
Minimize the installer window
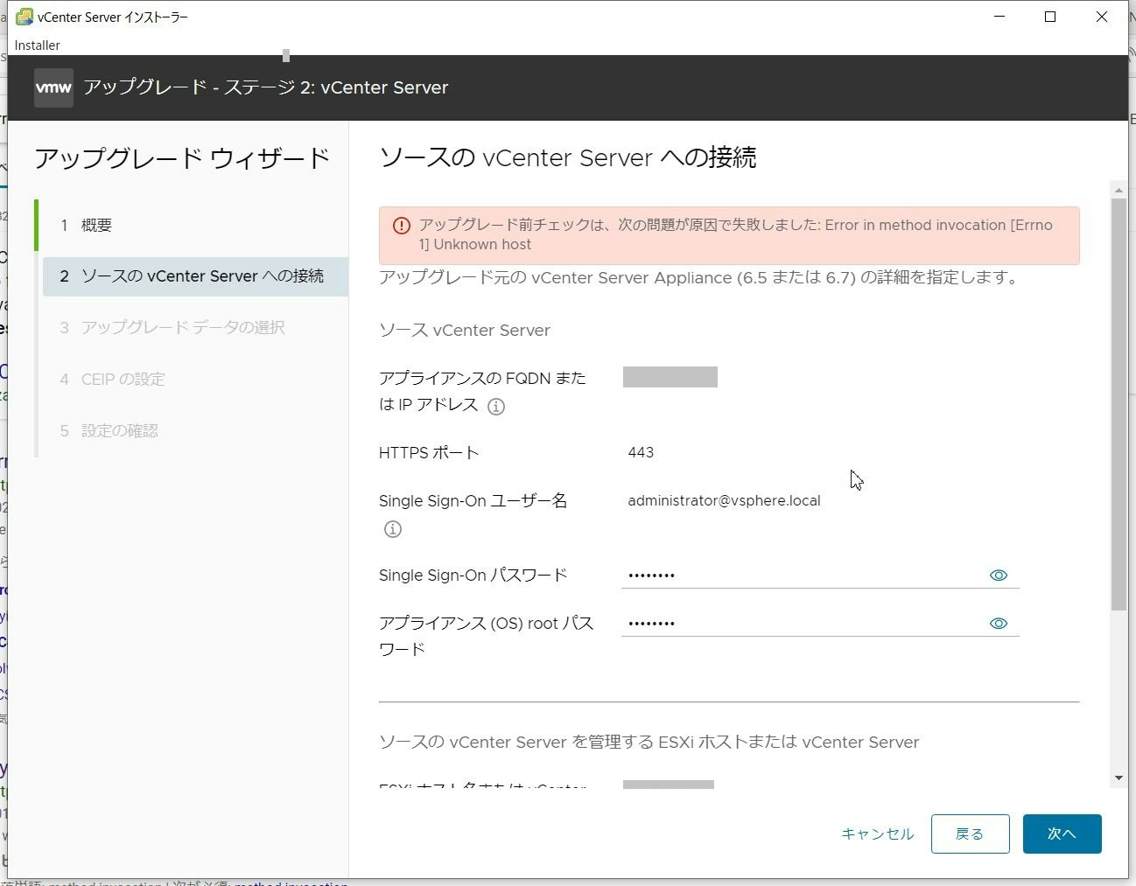pos(999,17)
